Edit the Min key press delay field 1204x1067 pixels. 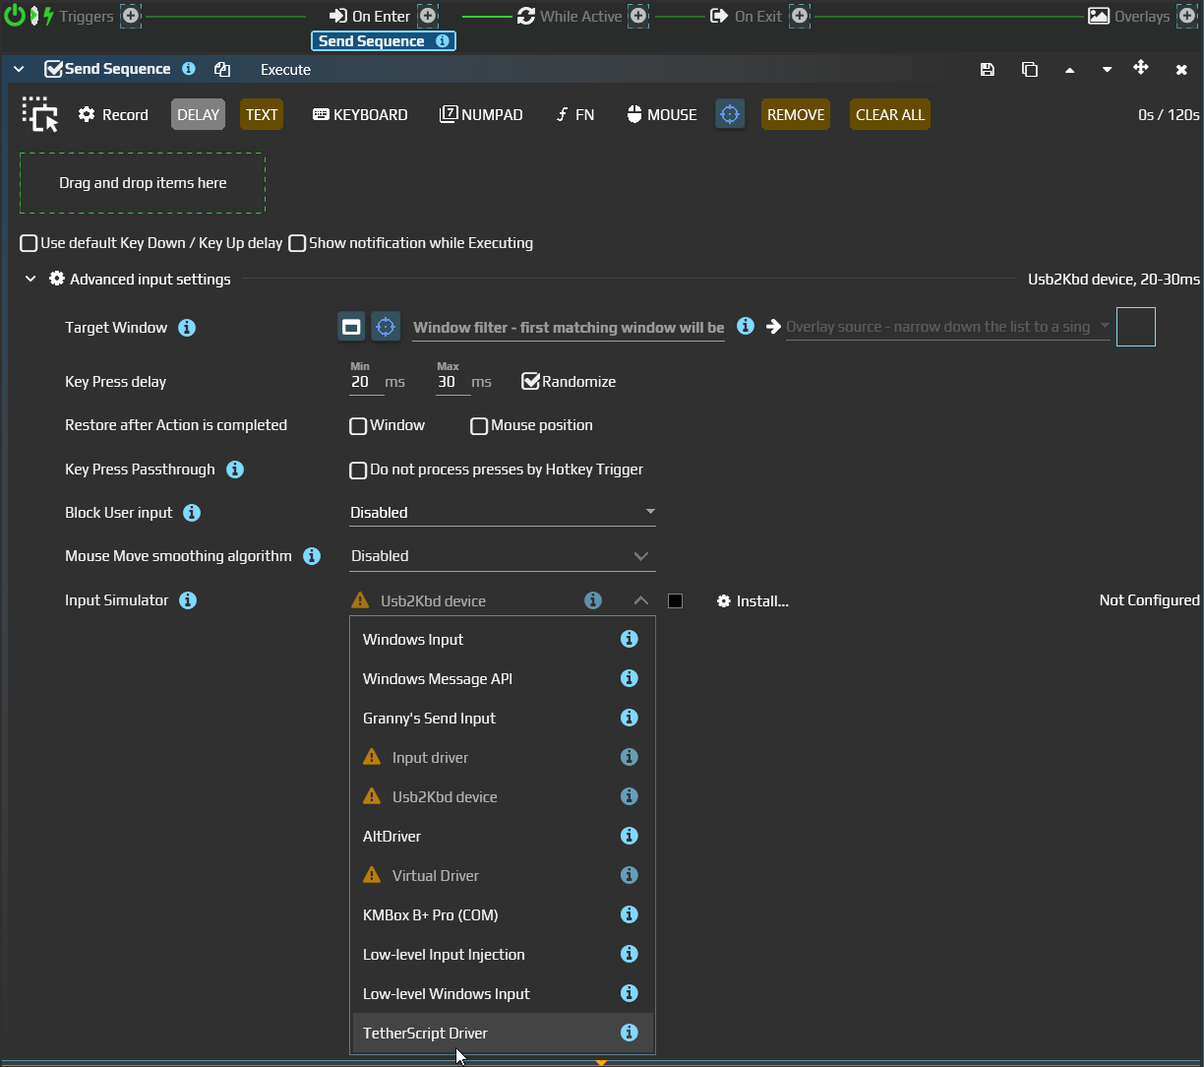tap(364, 382)
